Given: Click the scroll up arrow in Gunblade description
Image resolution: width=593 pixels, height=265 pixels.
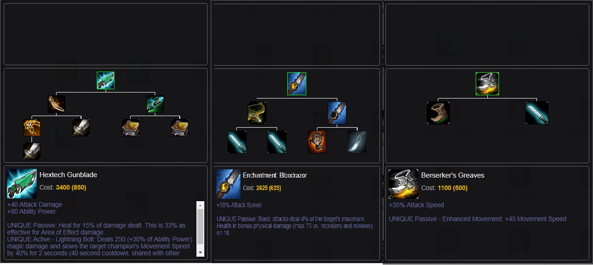Looking at the screenshot, I should pyautogui.click(x=200, y=204).
